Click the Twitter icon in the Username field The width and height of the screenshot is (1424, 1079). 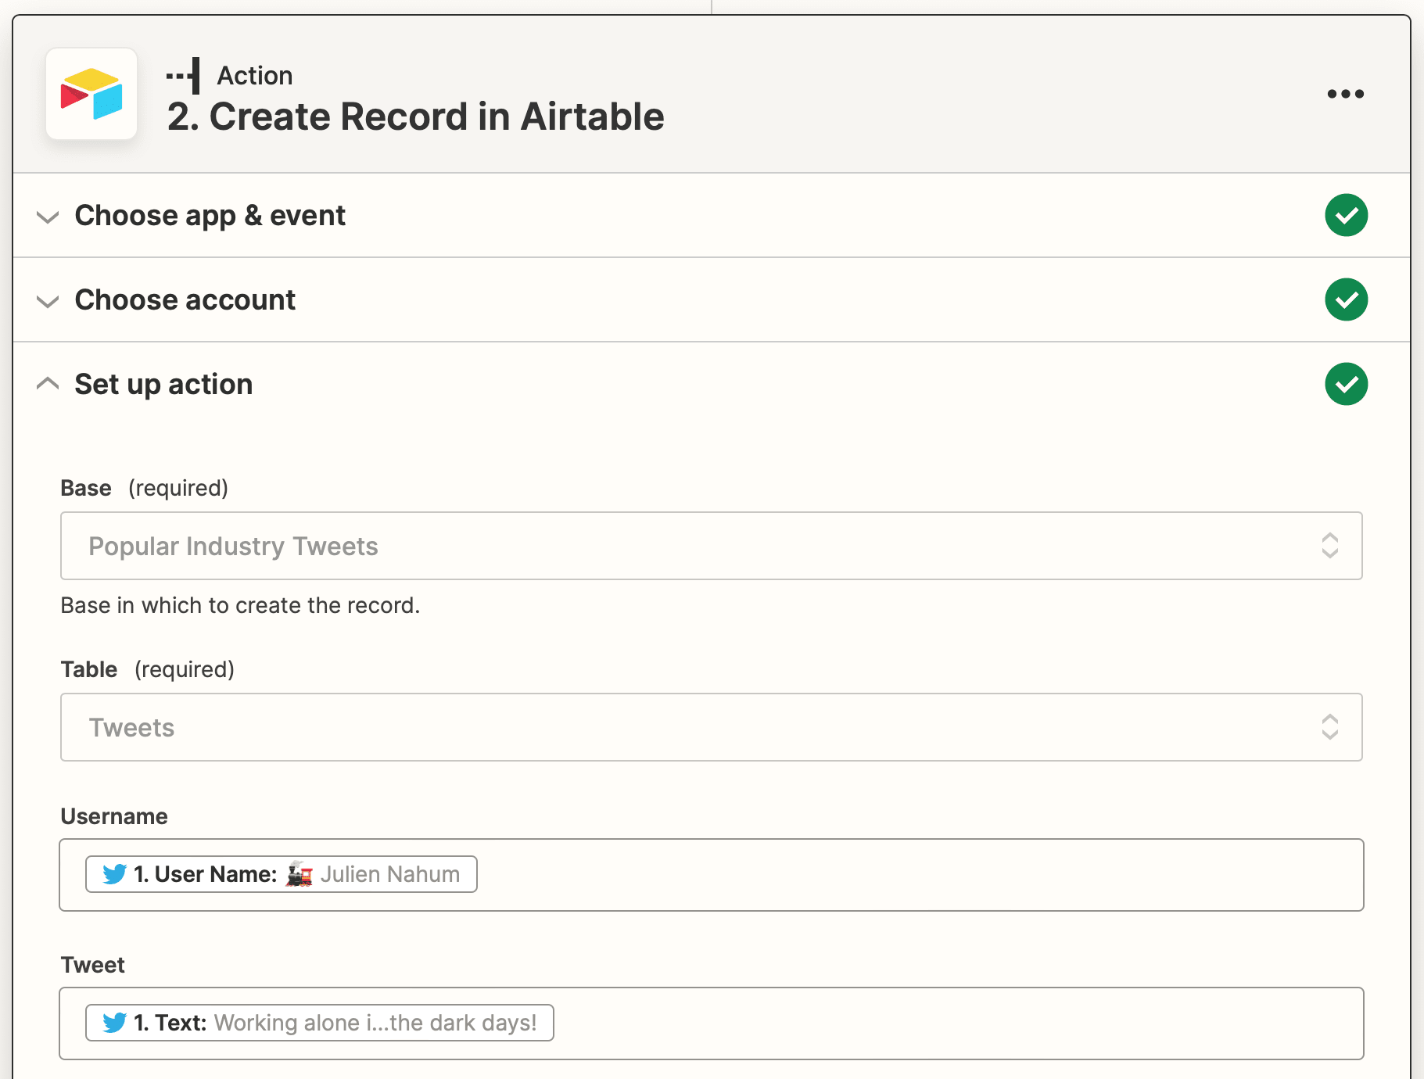[114, 874]
